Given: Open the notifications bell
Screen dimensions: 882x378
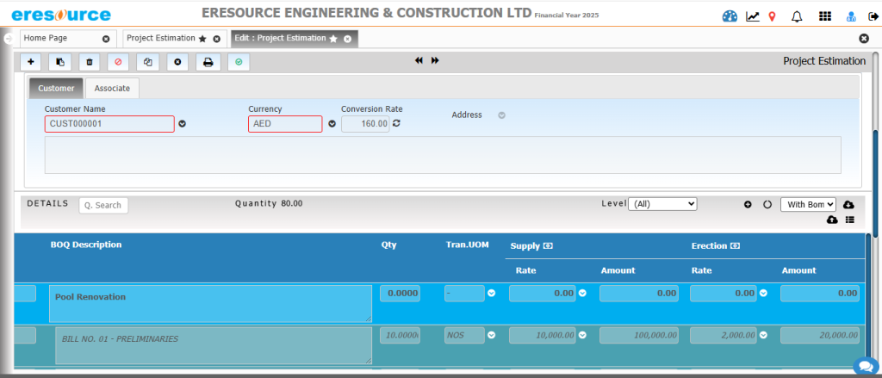Looking at the screenshot, I should click(796, 15).
